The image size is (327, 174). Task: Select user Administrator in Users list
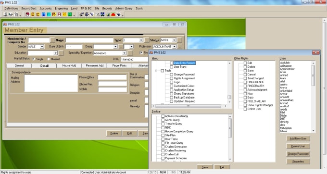287,69
